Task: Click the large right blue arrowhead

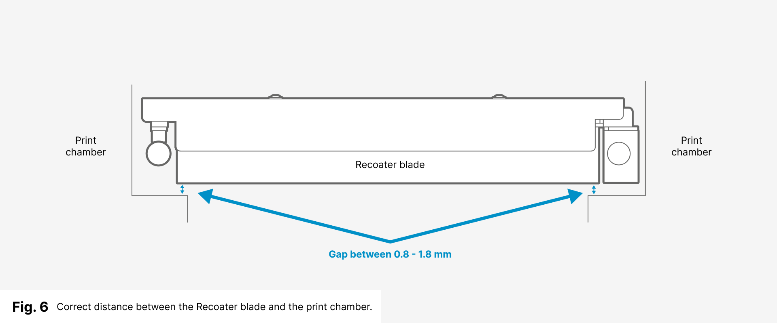Action: [x=574, y=196]
